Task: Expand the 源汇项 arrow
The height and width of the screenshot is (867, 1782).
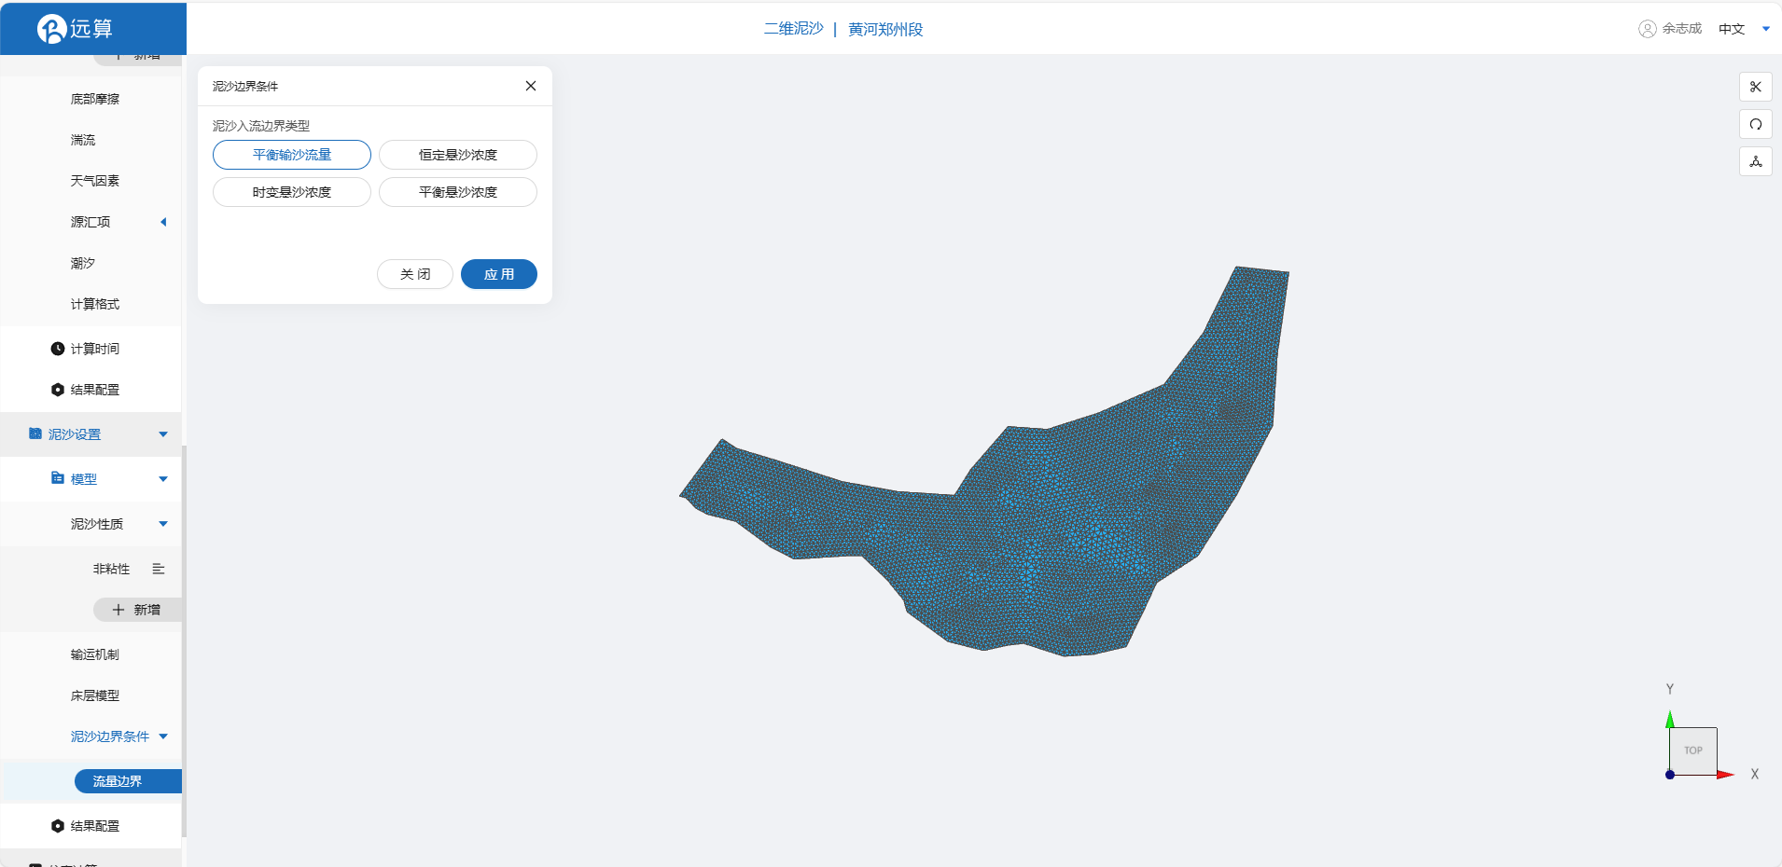Action: pyautogui.click(x=163, y=222)
